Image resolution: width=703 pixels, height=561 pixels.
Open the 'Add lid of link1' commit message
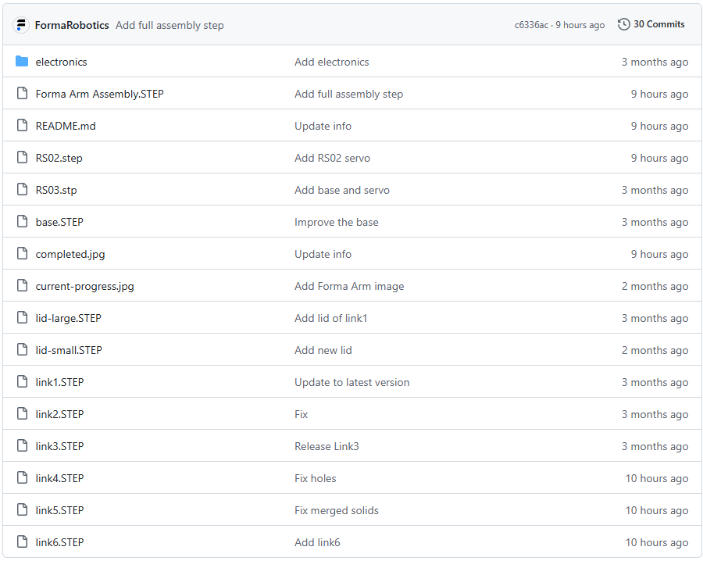coord(331,318)
